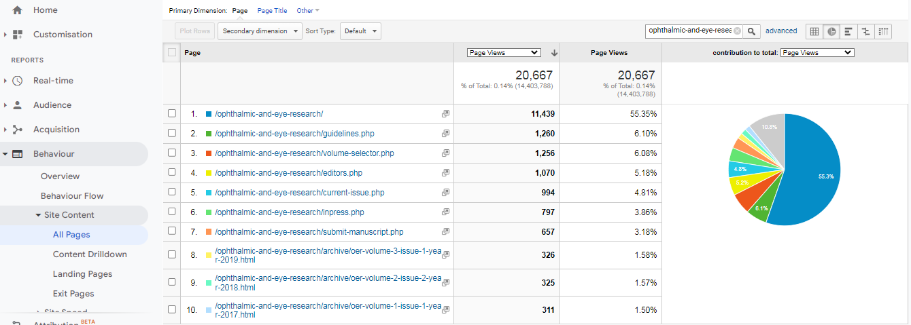
Task: Go to Content Drilldown in sidebar
Action: point(90,254)
